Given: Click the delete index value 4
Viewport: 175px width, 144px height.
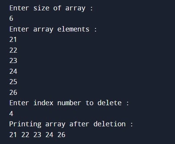Looking at the screenshot, I should pyautogui.click(x=11, y=114).
